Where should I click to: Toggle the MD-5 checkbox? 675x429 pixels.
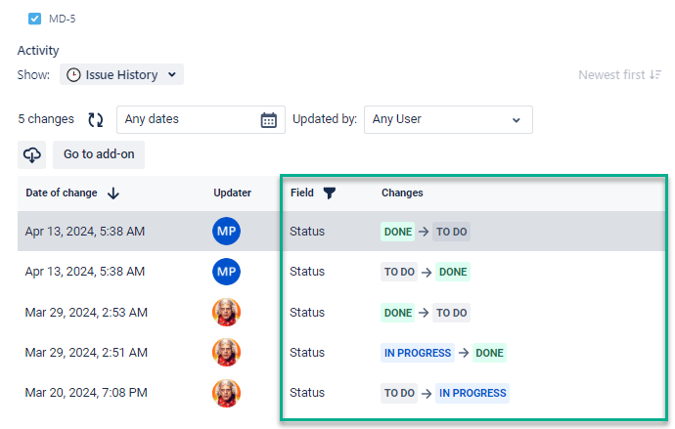click(x=35, y=18)
